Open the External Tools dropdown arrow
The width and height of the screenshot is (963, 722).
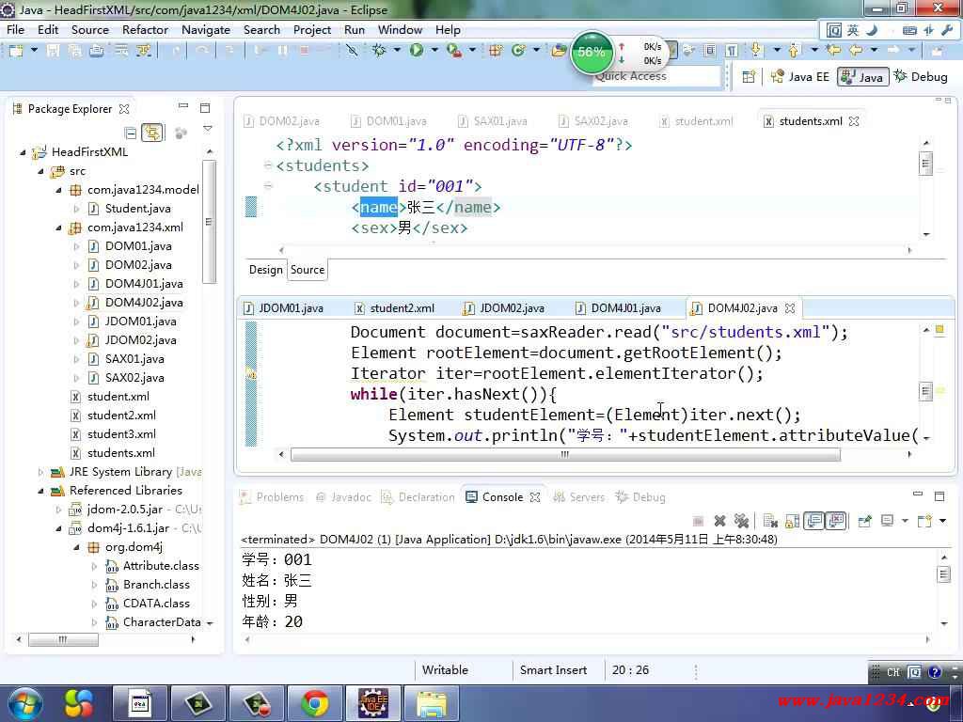tap(472, 51)
